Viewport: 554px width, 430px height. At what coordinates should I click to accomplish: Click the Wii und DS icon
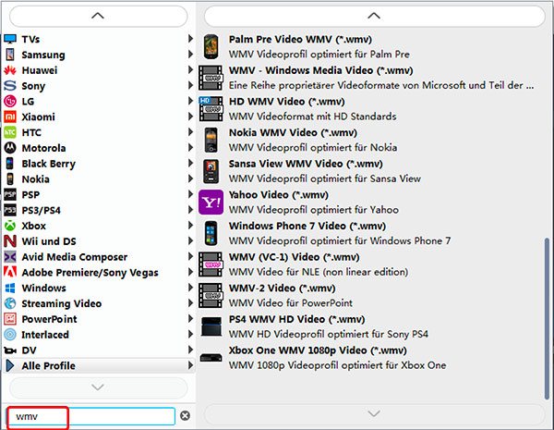10,241
